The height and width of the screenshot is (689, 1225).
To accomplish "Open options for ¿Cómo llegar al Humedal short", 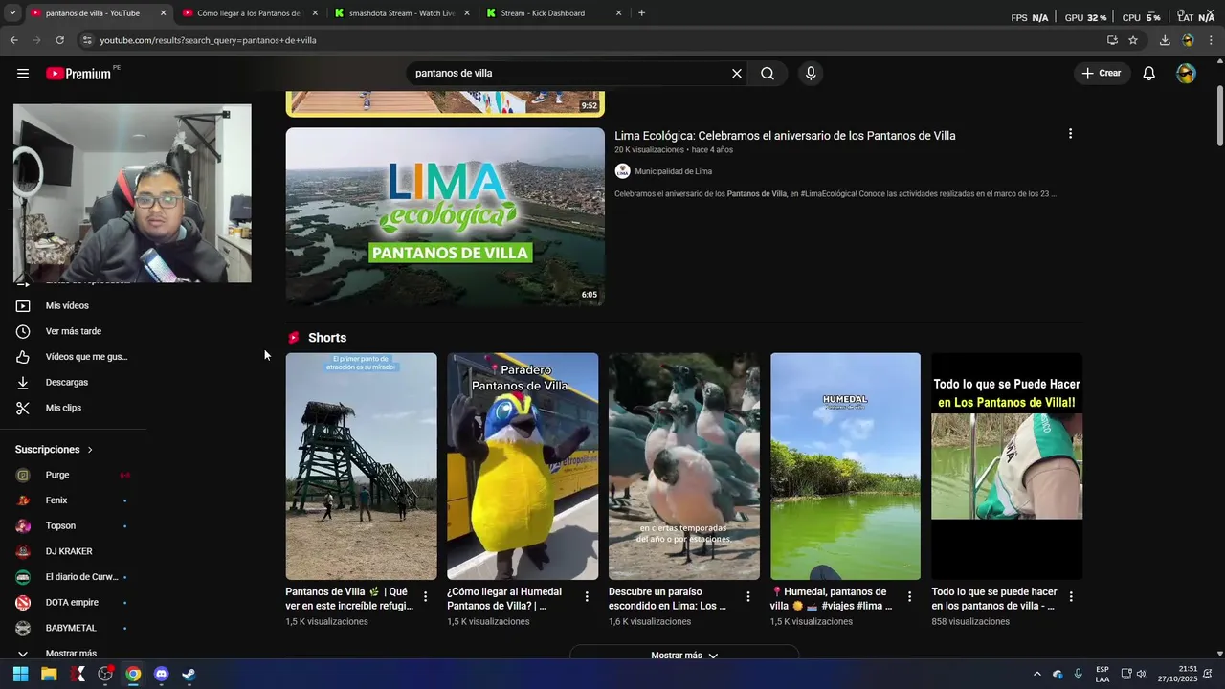I will point(587,596).
